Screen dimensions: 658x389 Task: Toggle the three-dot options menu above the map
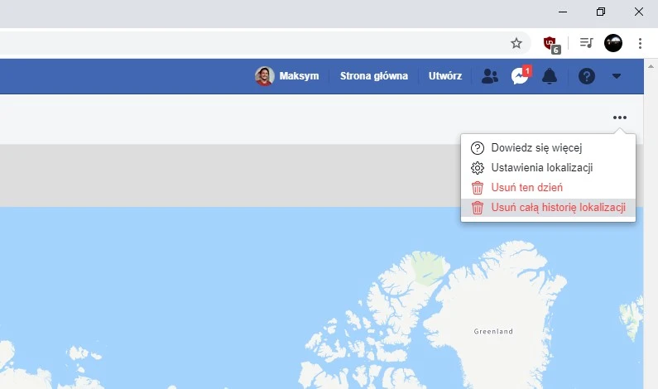pos(620,118)
